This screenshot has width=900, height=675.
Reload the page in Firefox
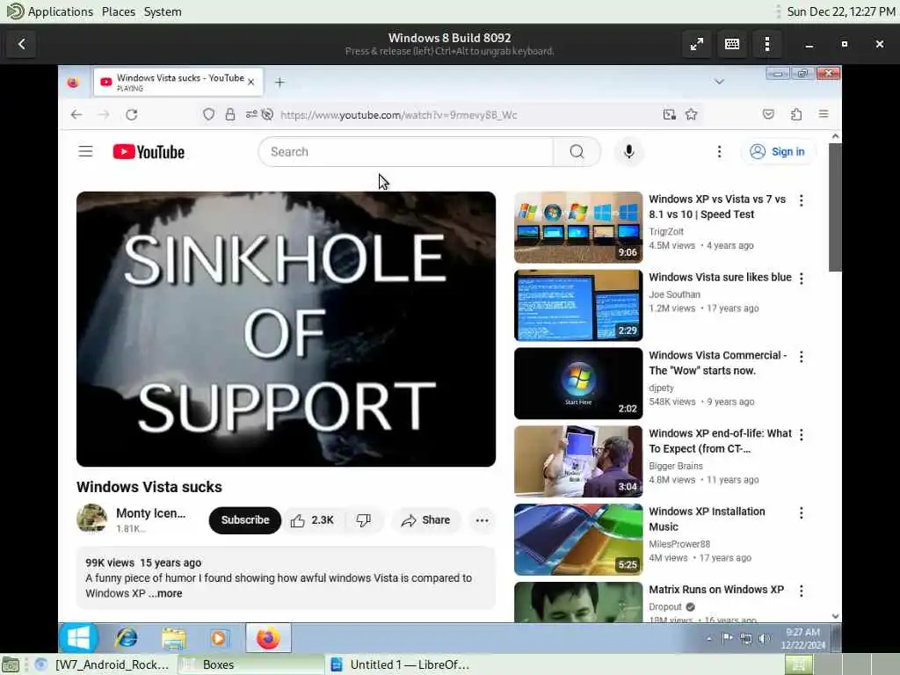click(132, 115)
